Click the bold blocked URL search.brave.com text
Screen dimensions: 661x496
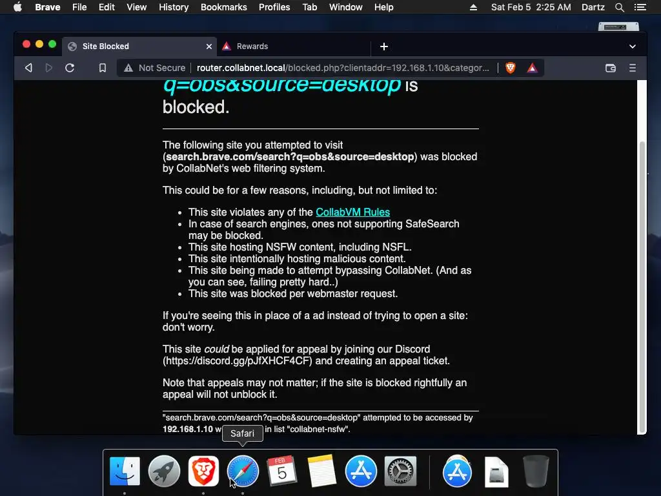(290, 157)
